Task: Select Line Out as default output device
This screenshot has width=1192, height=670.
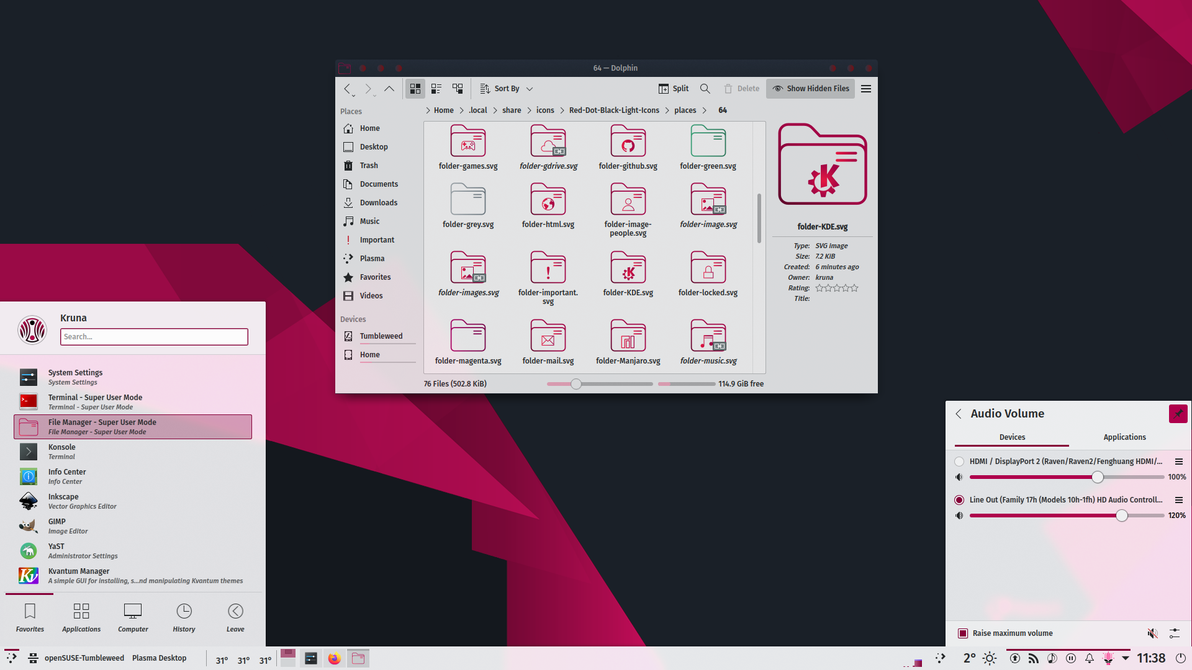Action: click(959, 500)
